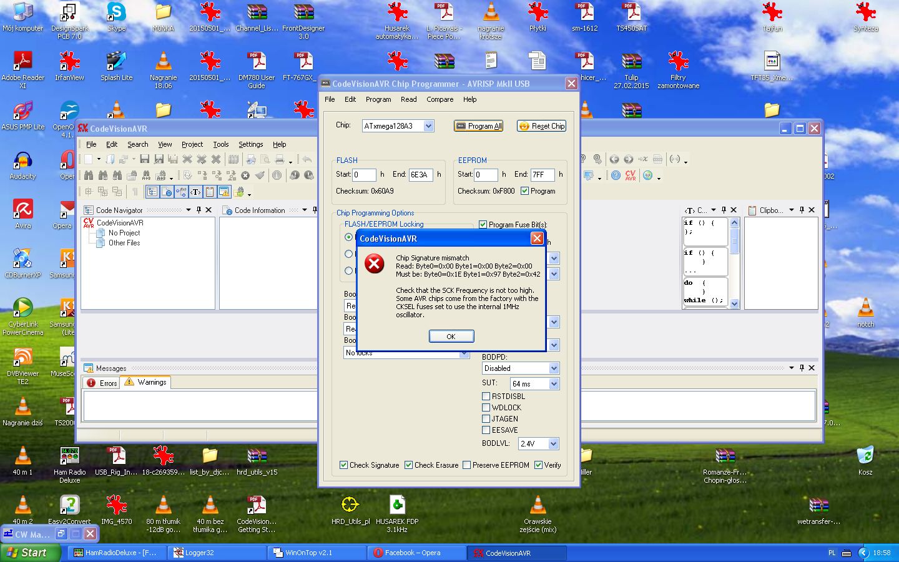This screenshot has width=899, height=562.
Task: Click the Reset Chip button
Action: tap(541, 126)
